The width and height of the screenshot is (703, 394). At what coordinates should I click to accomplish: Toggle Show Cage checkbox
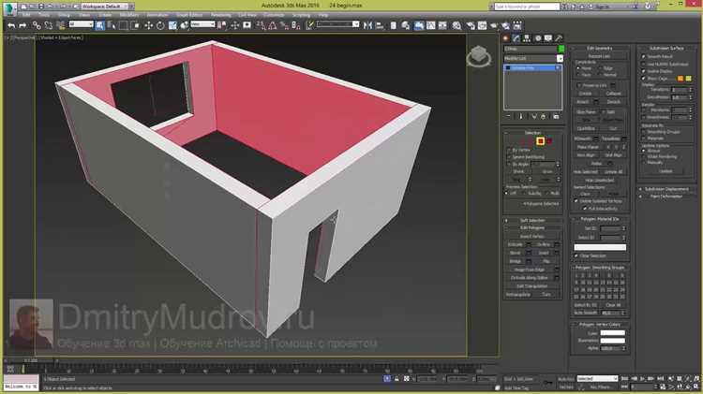(644, 79)
